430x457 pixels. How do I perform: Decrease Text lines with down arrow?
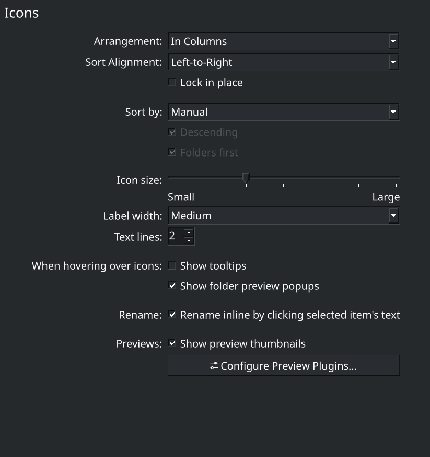click(x=189, y=240)
